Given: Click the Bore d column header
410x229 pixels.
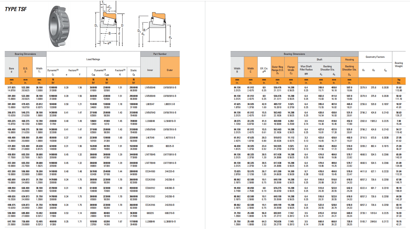Looking at the screenshot, I should point(12,70).
